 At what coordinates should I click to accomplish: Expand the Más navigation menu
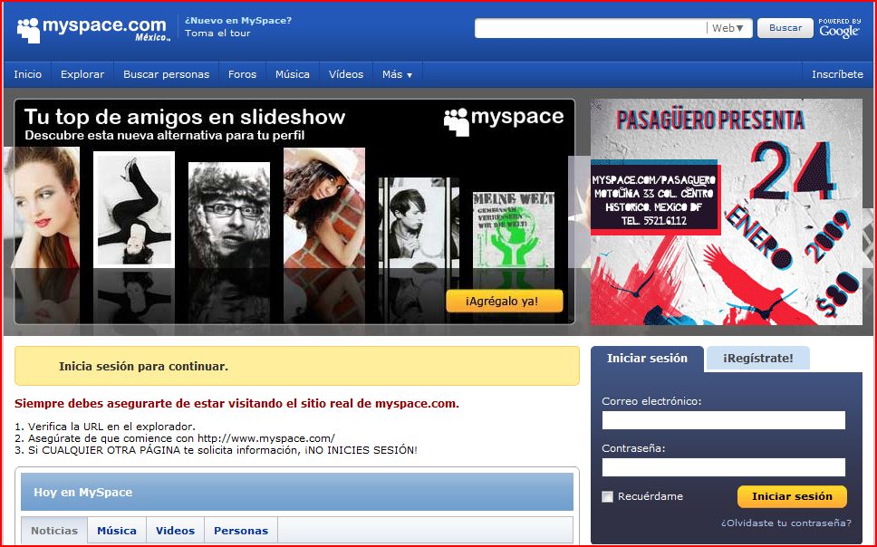pyautogui.click(x=397, y=74)
